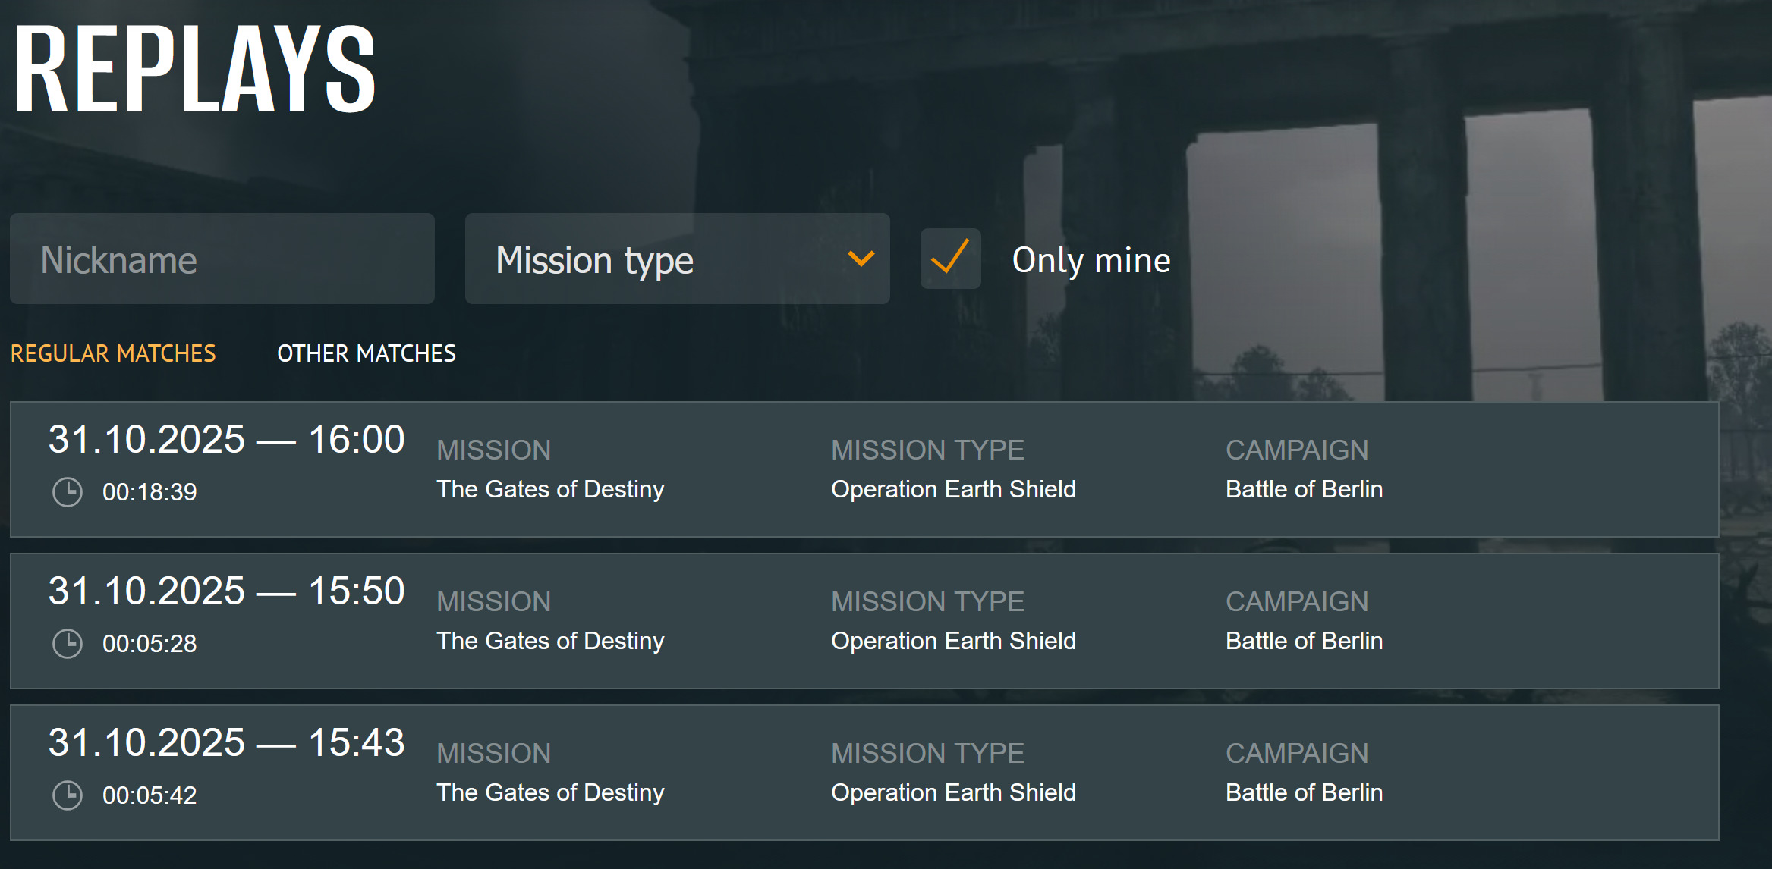The image size is (1772, 869).
Task: Click the clock icon beside 00:18:39
Action: point(68,492)
